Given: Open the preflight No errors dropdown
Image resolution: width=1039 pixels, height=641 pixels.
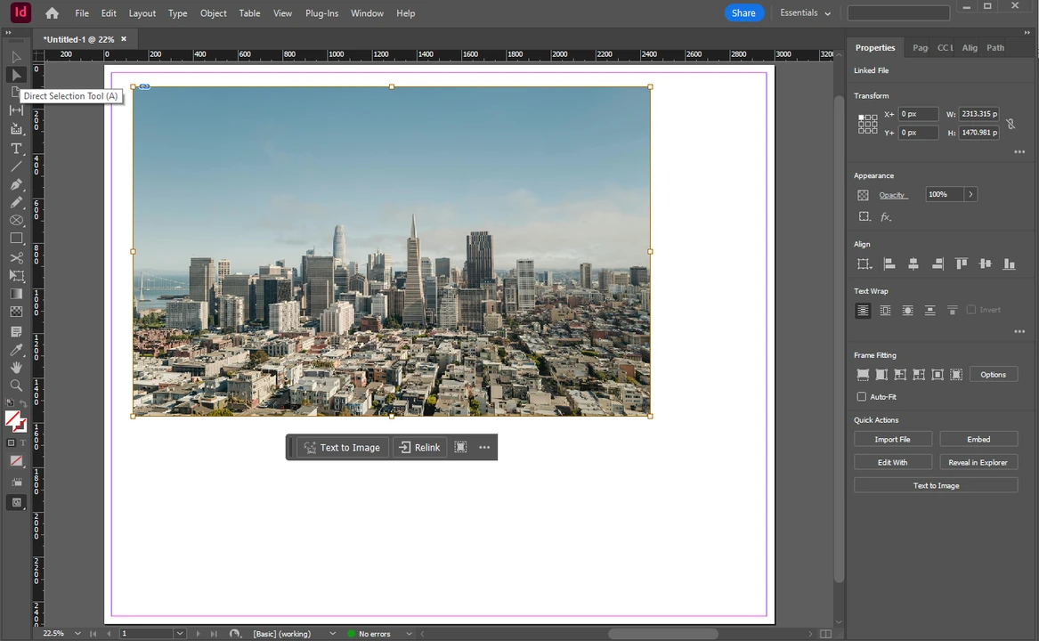Looking at the screenshot, I should pos(409,634).
